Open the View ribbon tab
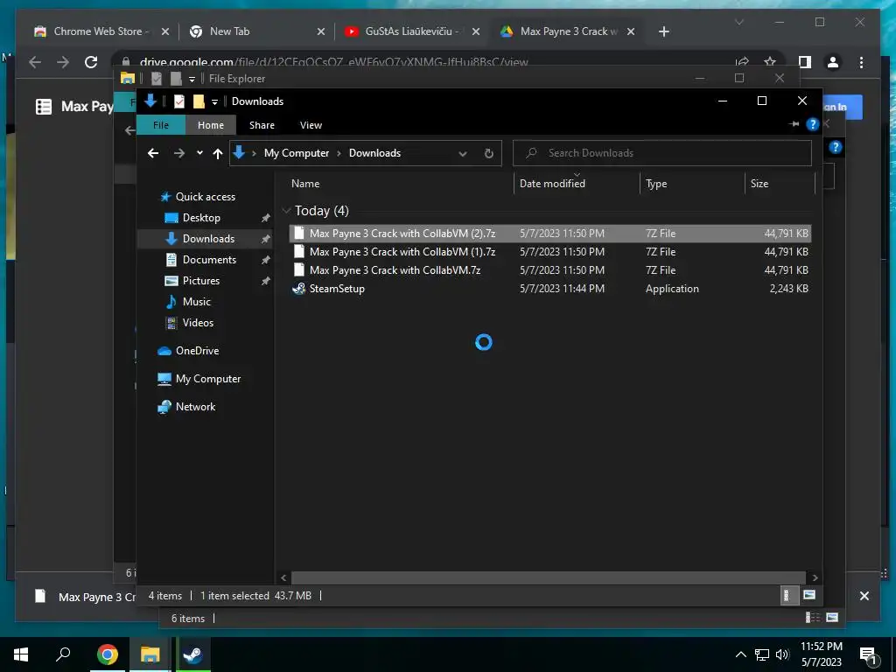Image resolution: width=896 pixels, height=672 pixels. coord(311,125)
